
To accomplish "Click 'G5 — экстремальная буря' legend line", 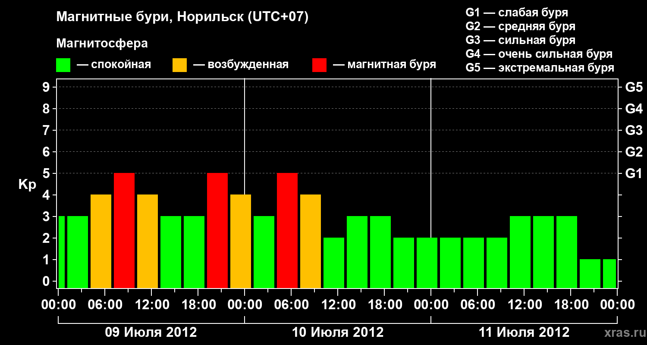I will (540, 68).
